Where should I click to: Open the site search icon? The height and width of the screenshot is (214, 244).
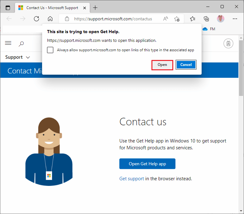pos(21,44)
